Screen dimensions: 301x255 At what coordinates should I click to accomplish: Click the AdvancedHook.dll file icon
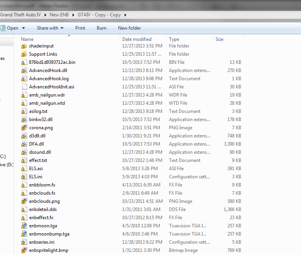click(24, 70)
